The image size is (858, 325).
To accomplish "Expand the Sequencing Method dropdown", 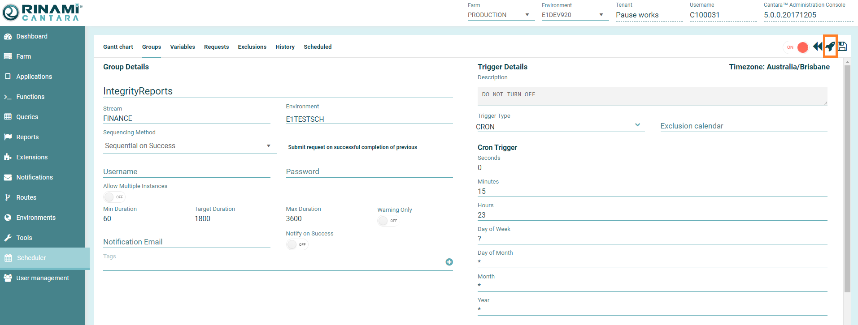I will (189, 146).
